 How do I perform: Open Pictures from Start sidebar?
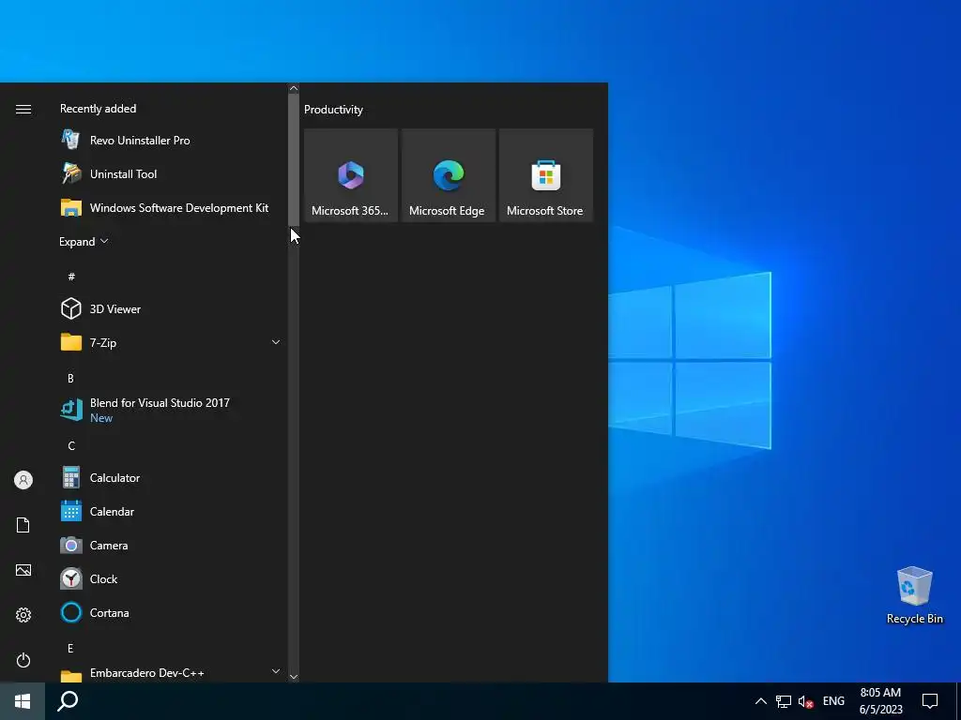tap(23, 570)
